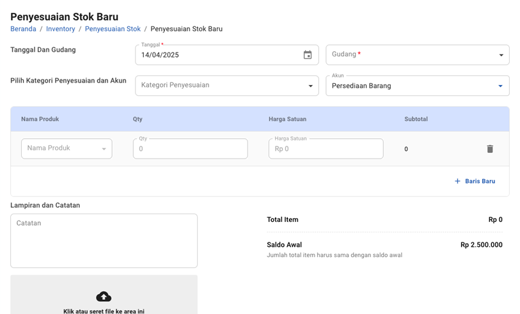
Task: Click into the Qty input box
Action: coord(190,149)
